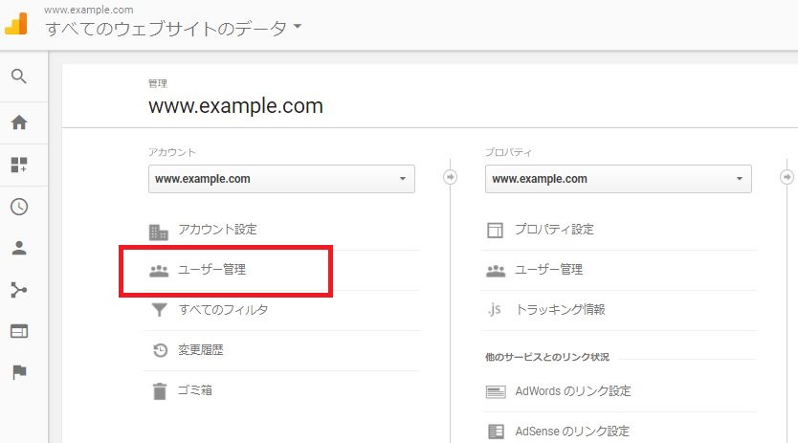Click the AdWords link settings icon
The image size is (798, 443).
496,391
